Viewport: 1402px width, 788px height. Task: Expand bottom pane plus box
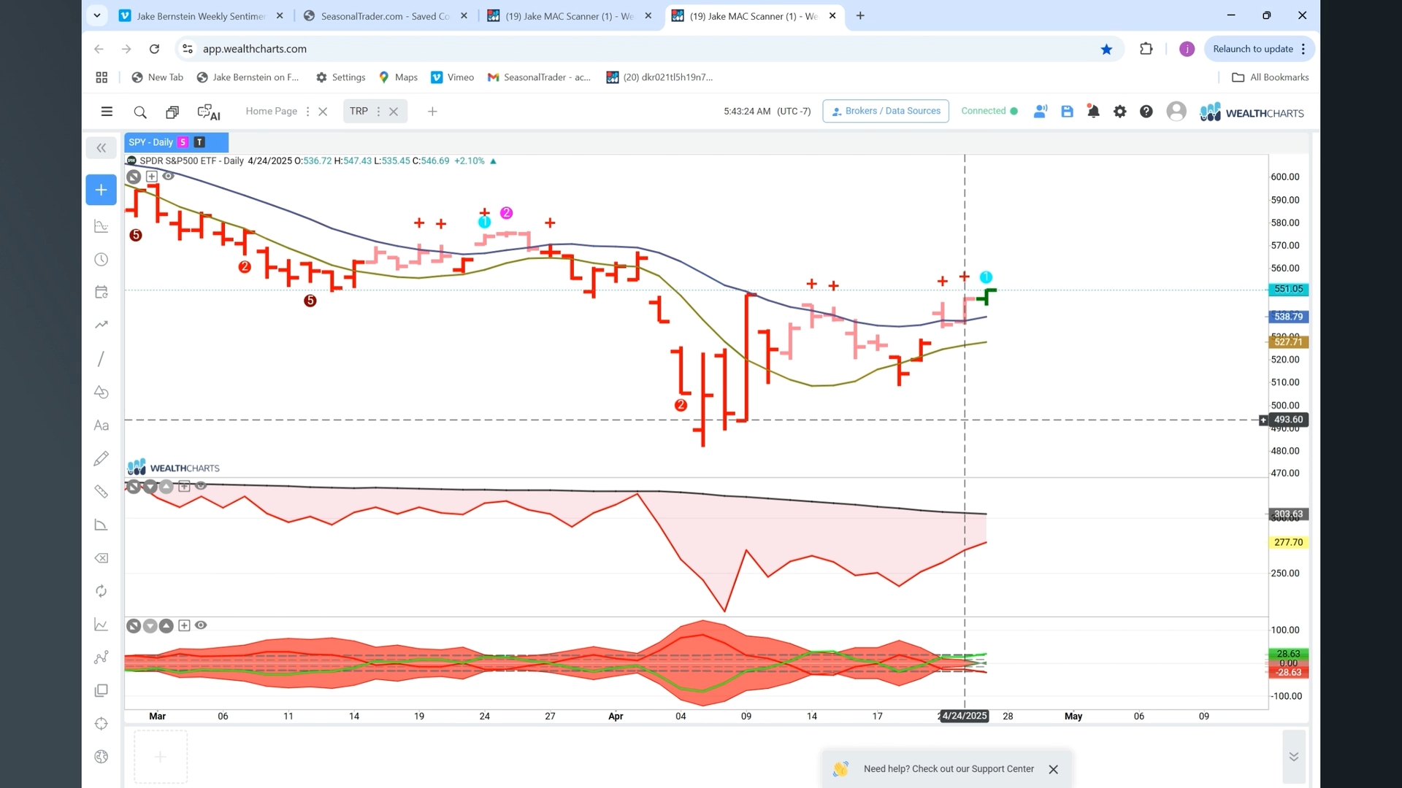click(x=184, y=626)
